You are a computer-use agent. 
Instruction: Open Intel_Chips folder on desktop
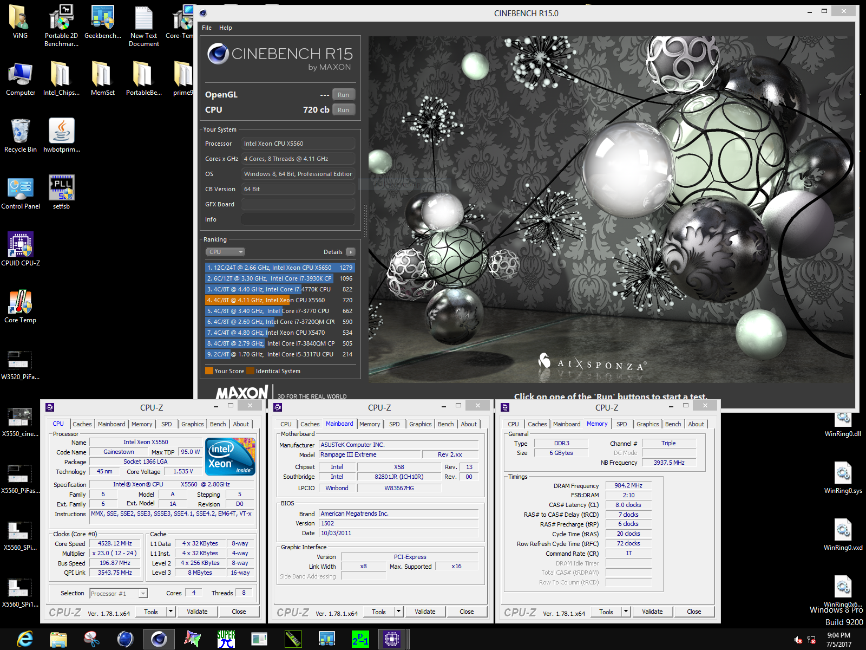(61, 79)
